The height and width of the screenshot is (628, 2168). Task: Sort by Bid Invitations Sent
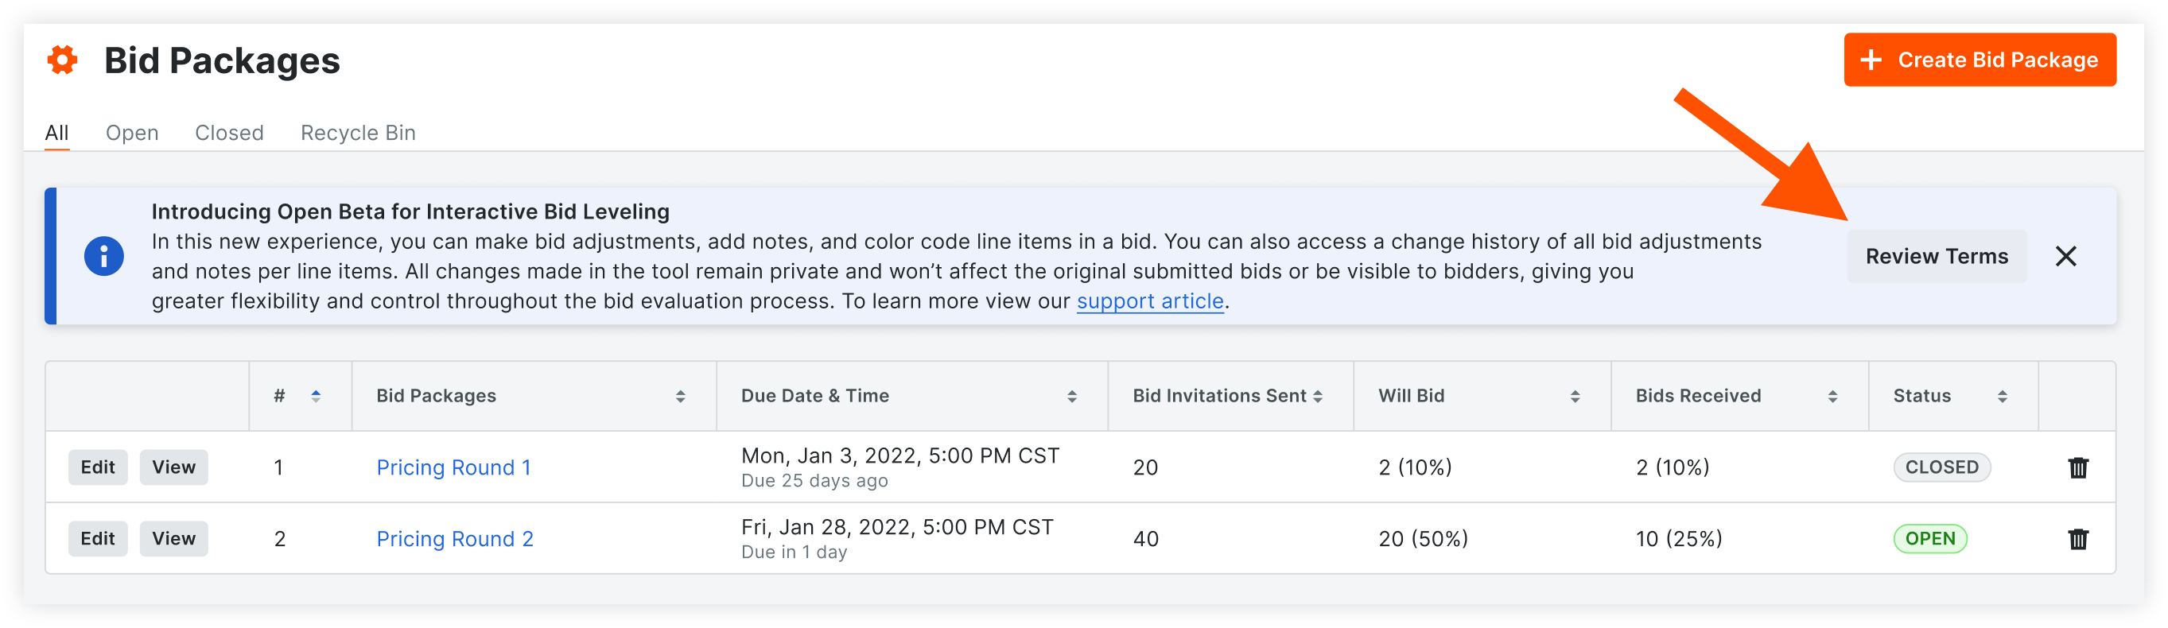tap(1317, 396)
